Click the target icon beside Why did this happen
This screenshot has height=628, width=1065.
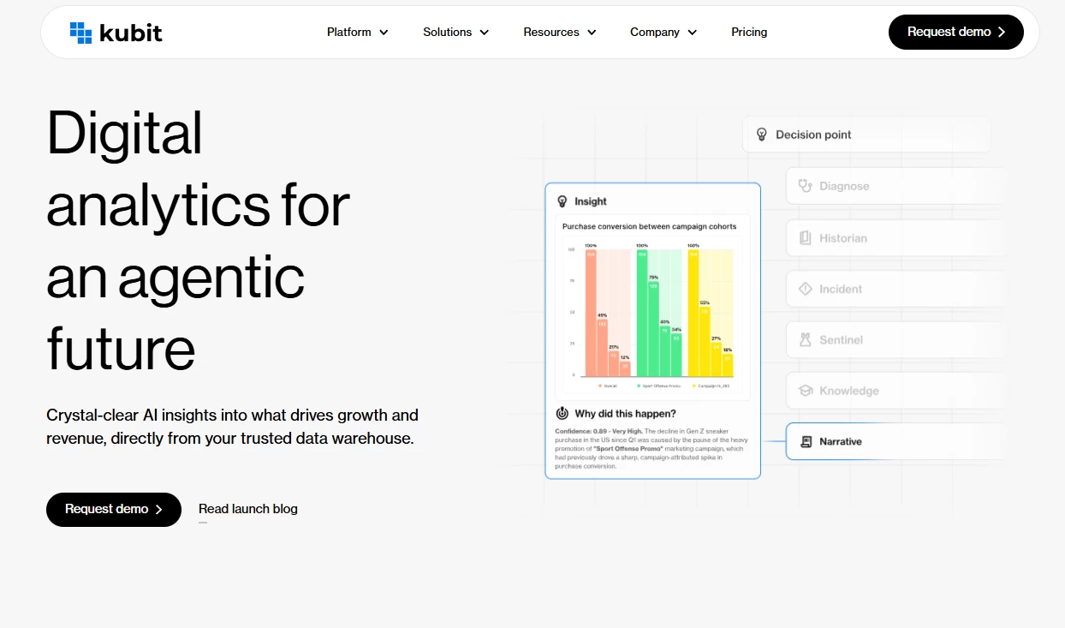click(x=562, y=414)
